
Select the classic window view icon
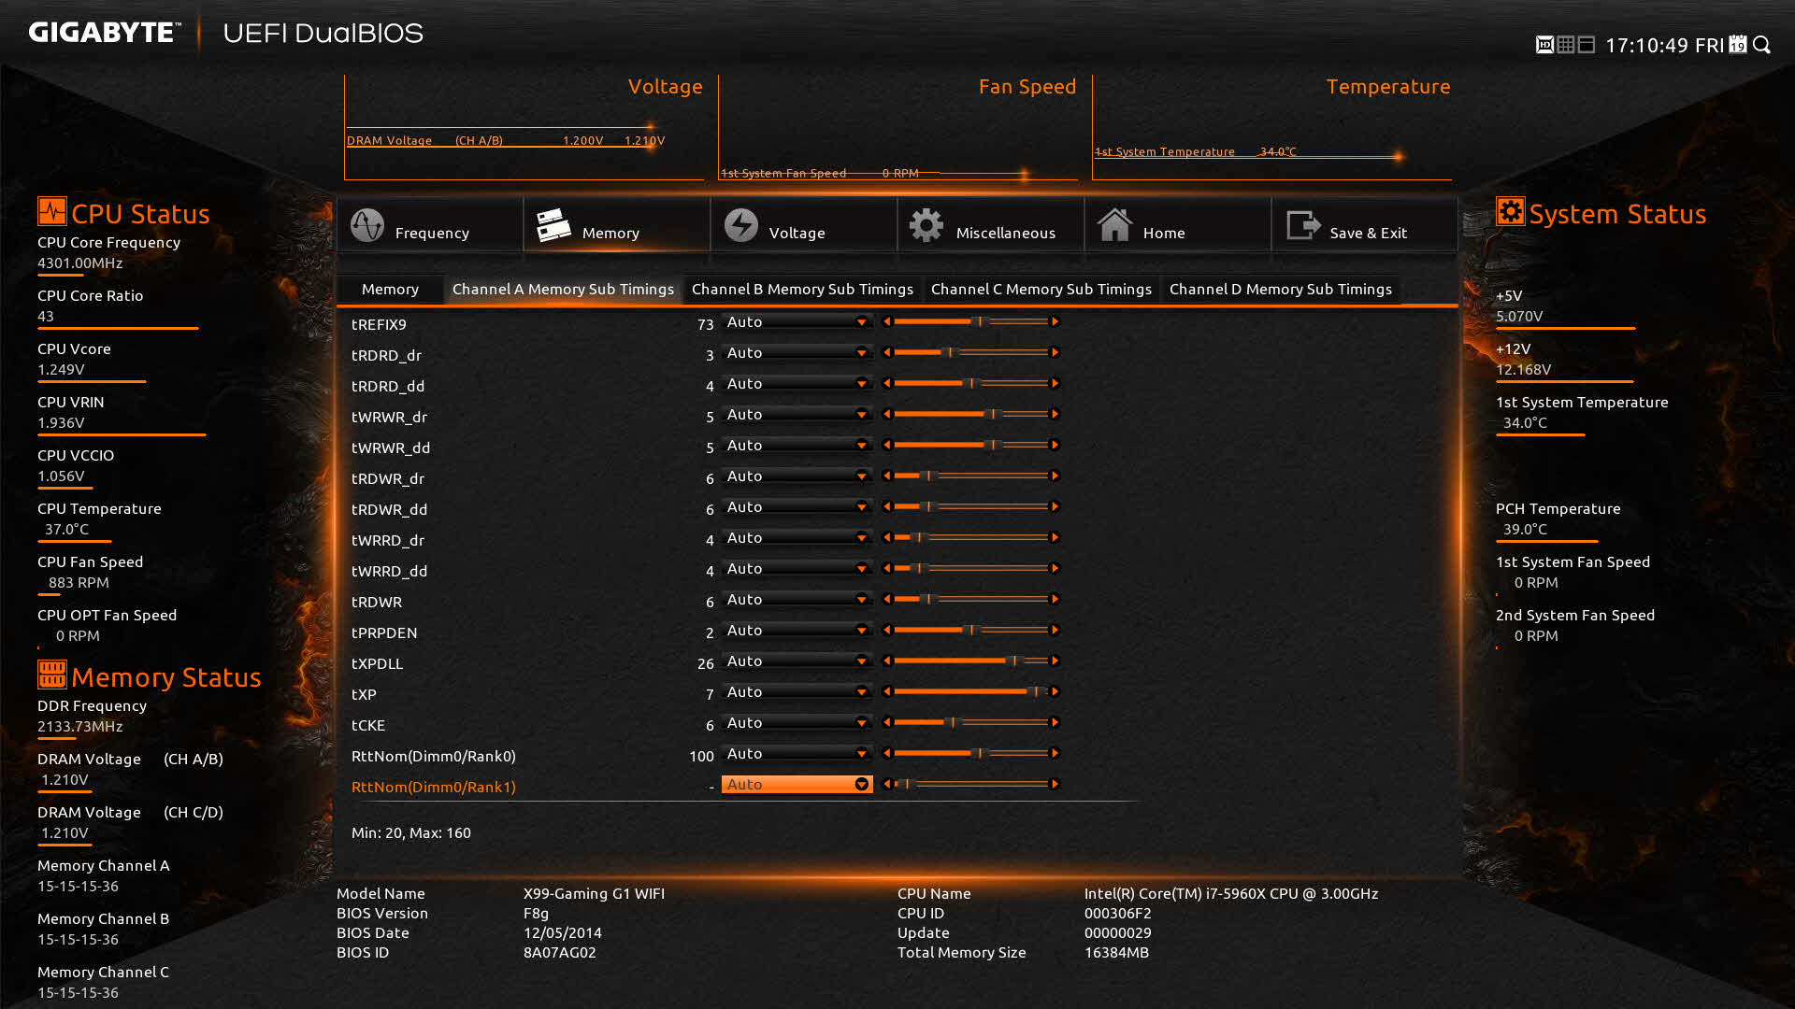[x=1587, y=45]
